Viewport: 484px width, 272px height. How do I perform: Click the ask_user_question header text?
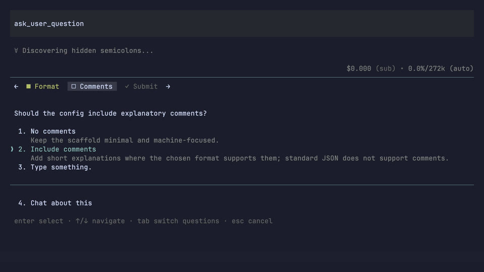pos(49,24)
